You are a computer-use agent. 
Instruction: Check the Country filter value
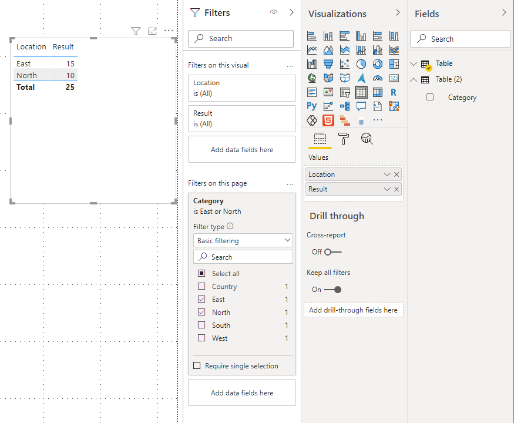point(201,286)
